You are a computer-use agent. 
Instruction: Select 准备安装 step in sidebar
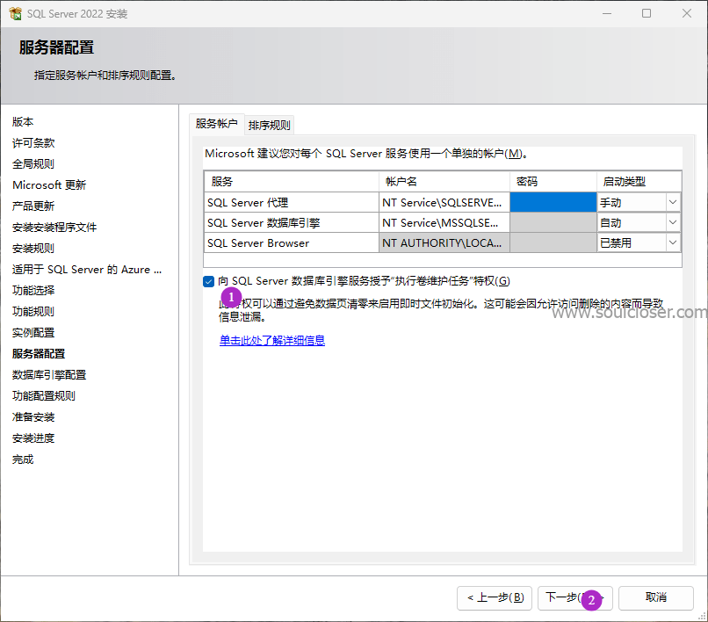[33, 417]
